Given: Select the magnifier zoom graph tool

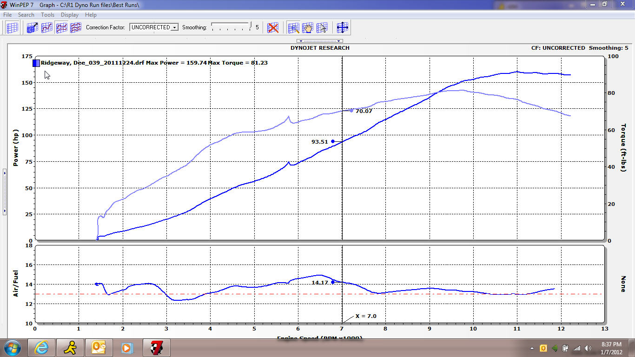Looking at the screenshot, I should click(293, 27).
